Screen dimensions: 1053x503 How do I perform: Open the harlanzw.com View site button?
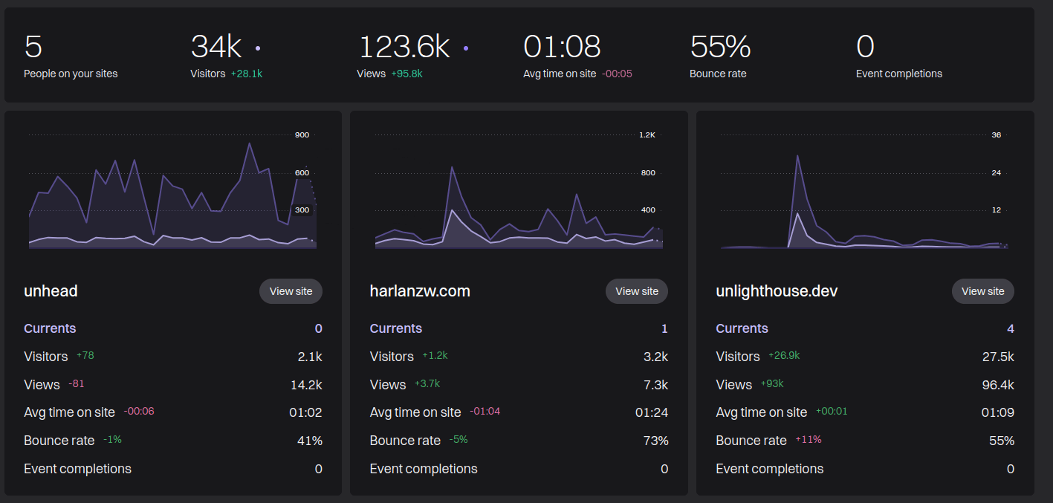tap(637, 291)
